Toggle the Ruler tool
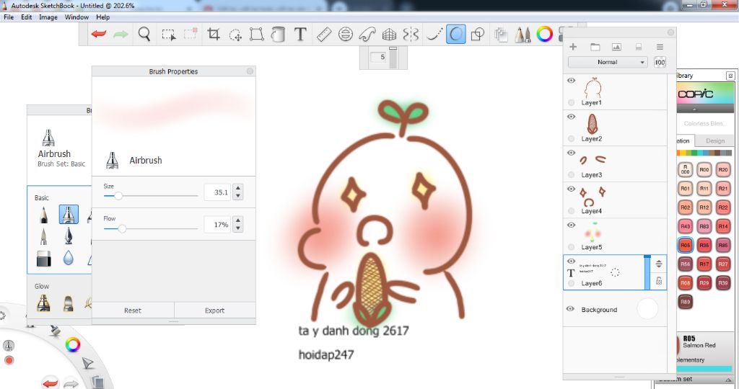Image resolution: width=739 pixels, height=389 pixels. point(324,35)
